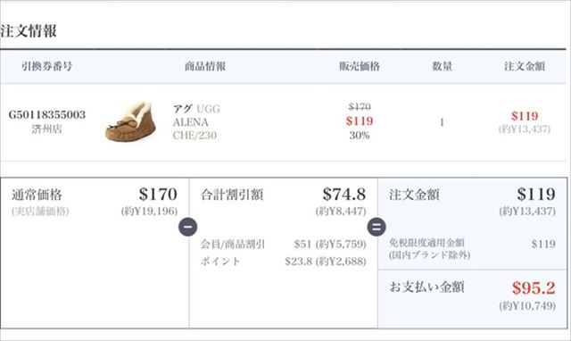Click the 30% discount label

click(360, 136)
